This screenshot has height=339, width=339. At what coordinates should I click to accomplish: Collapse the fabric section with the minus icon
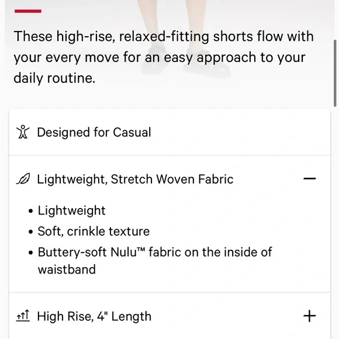point(310,179)
